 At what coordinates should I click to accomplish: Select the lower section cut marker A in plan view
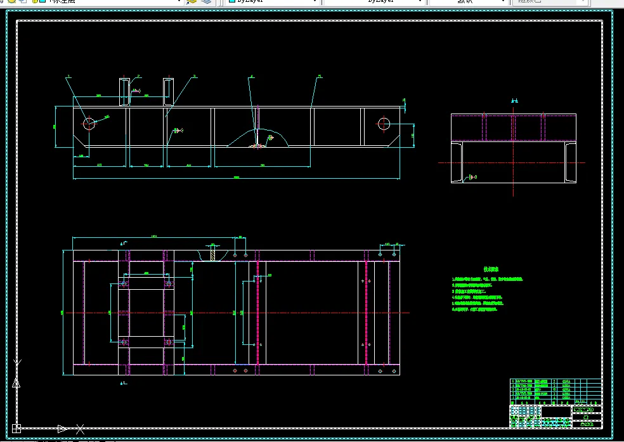point(123,383)
